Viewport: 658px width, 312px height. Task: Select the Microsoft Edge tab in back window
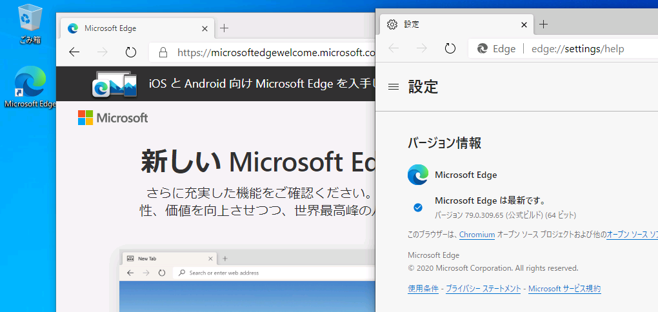137,28
